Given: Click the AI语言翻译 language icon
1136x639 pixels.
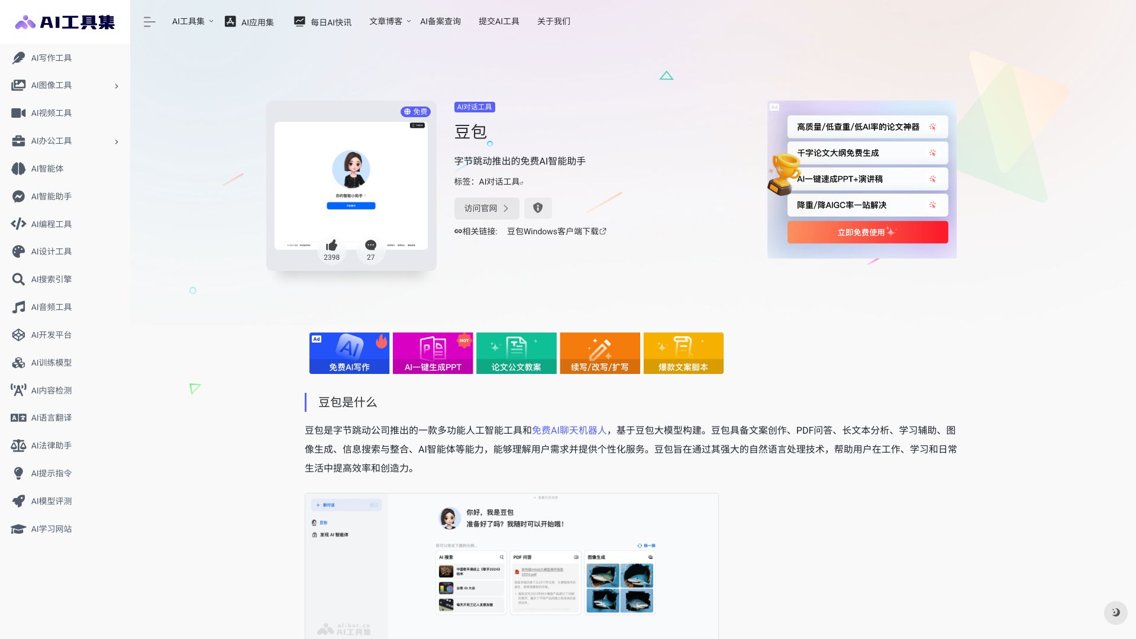Looking at the screenshot, I should tap(18, 418).
